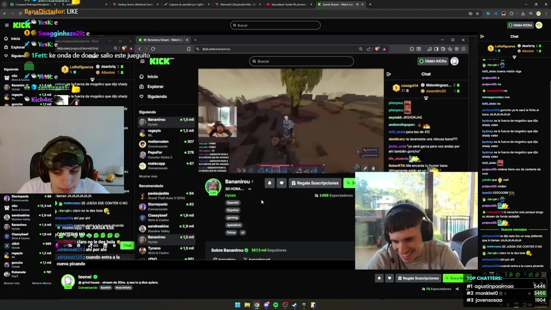
Task: Expand gift leaderboard in Bananirou chat
Action: [x=426, y=98]
